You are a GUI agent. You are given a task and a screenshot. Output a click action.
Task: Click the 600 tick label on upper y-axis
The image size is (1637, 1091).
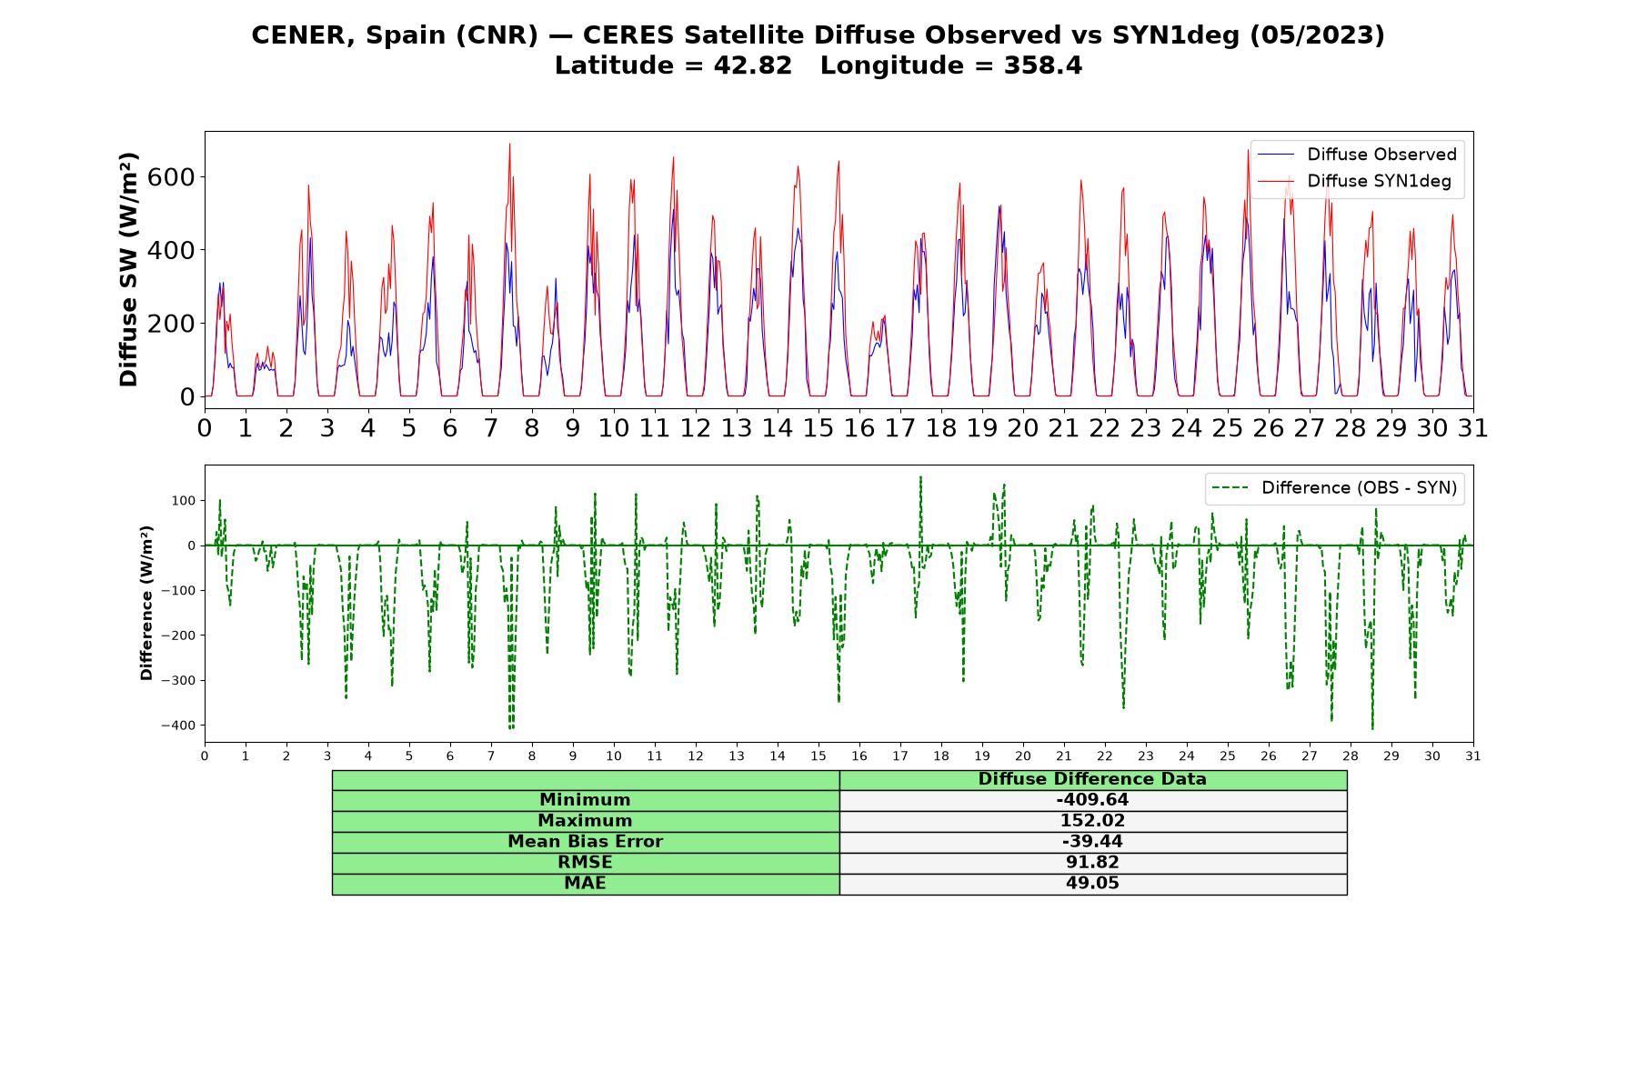point(171,176)
